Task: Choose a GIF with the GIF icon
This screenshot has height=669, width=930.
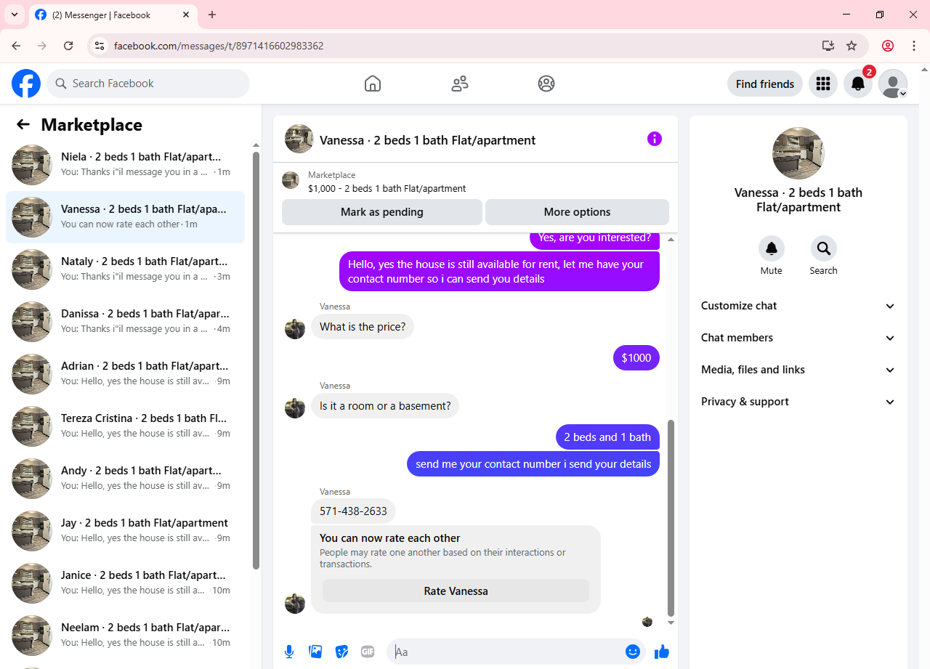Action: [x=368, y=652]
